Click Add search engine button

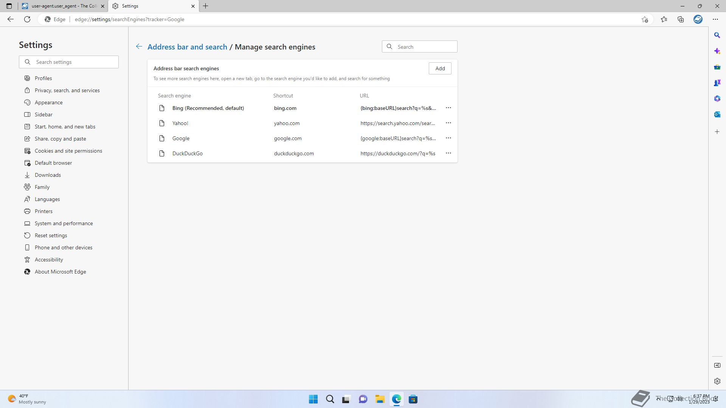(440, 68)
